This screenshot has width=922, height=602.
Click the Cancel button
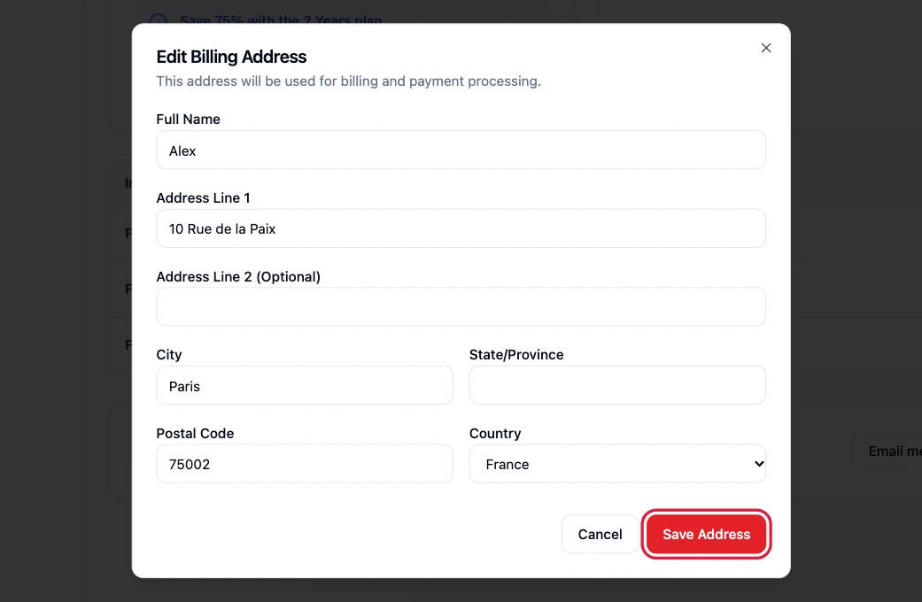[x=600, y=535]
